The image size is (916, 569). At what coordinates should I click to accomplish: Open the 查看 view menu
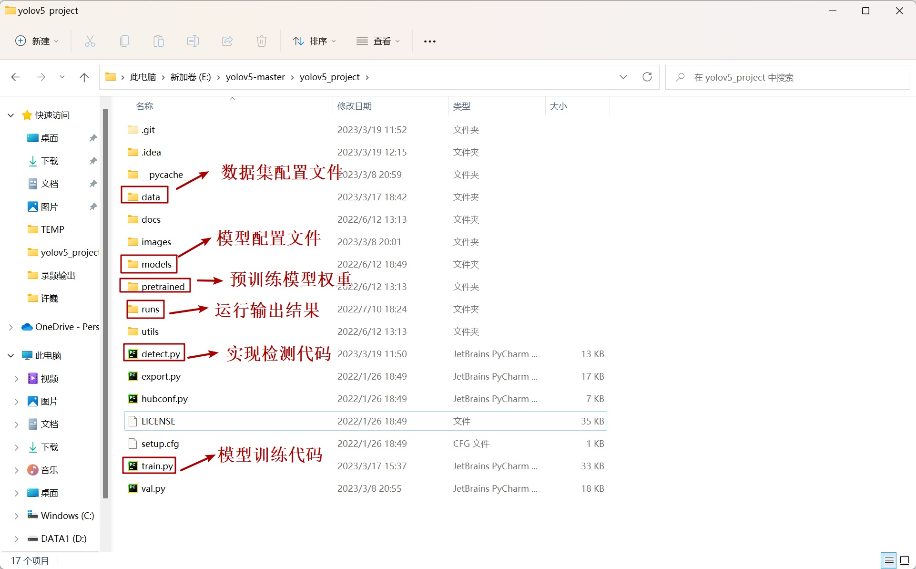(x=378, y=41)
